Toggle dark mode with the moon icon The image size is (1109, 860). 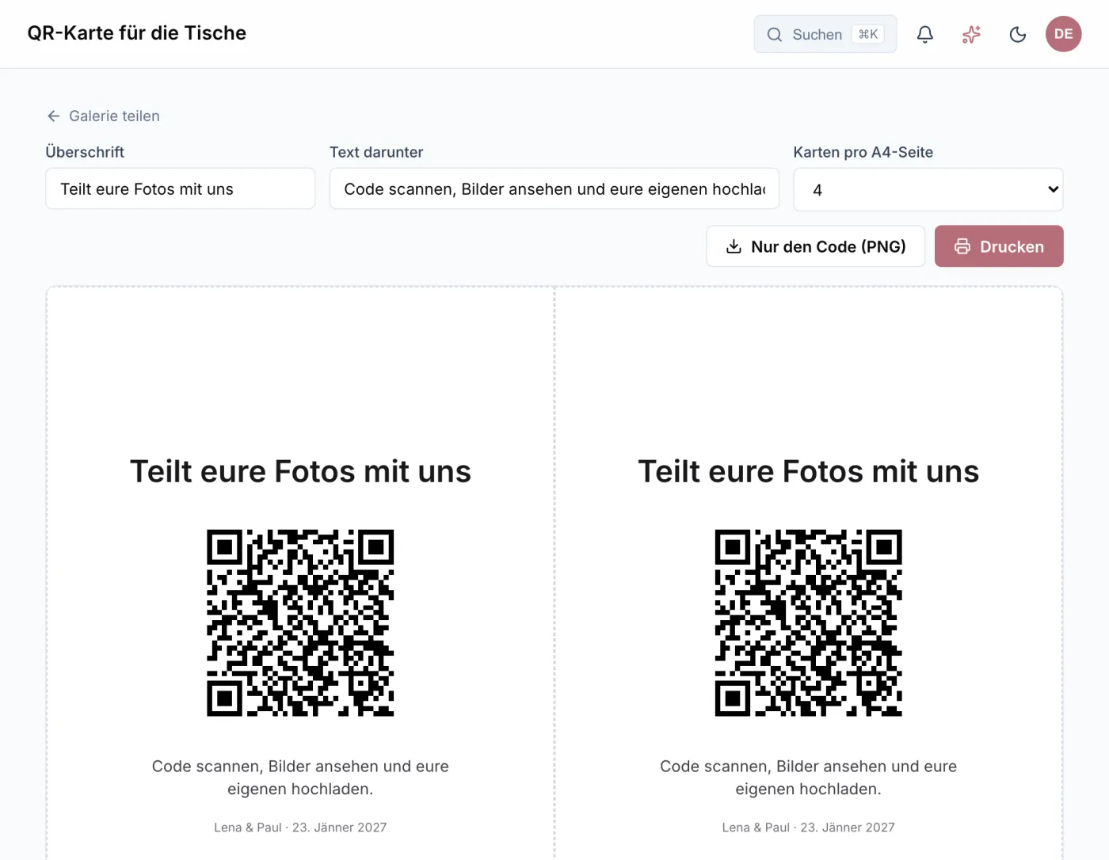pyautogui.click(x=1018, y=34)
